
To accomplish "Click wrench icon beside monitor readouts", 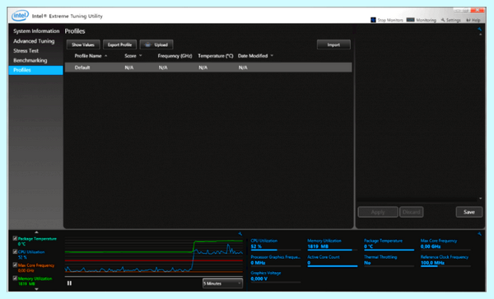I will click(x=479, y=234).
